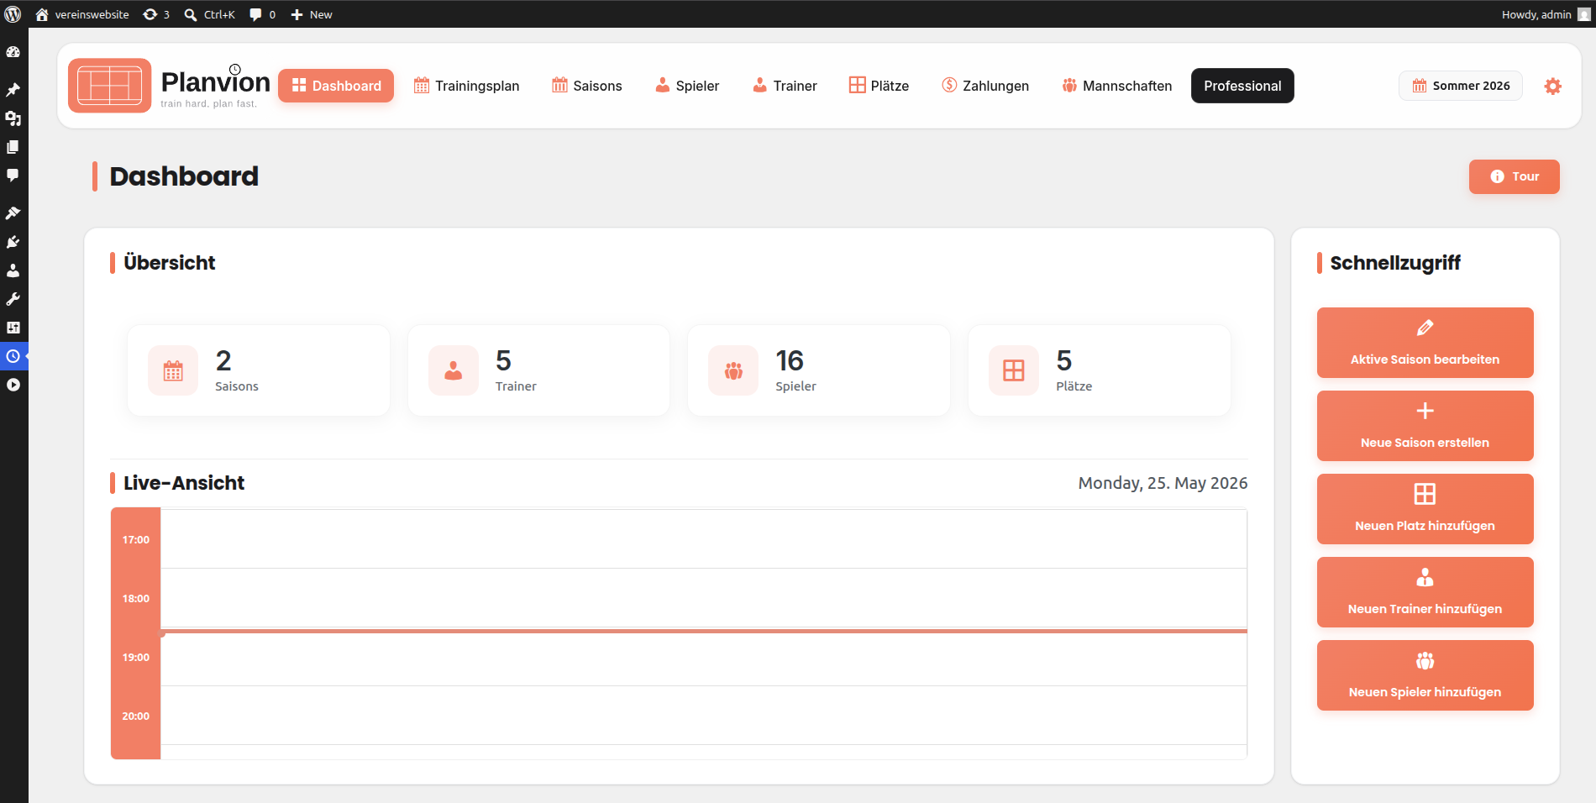Screen dimensions: 1596x803
Task: Click the Planvion court logo
Action: click(x=110, y=86)
